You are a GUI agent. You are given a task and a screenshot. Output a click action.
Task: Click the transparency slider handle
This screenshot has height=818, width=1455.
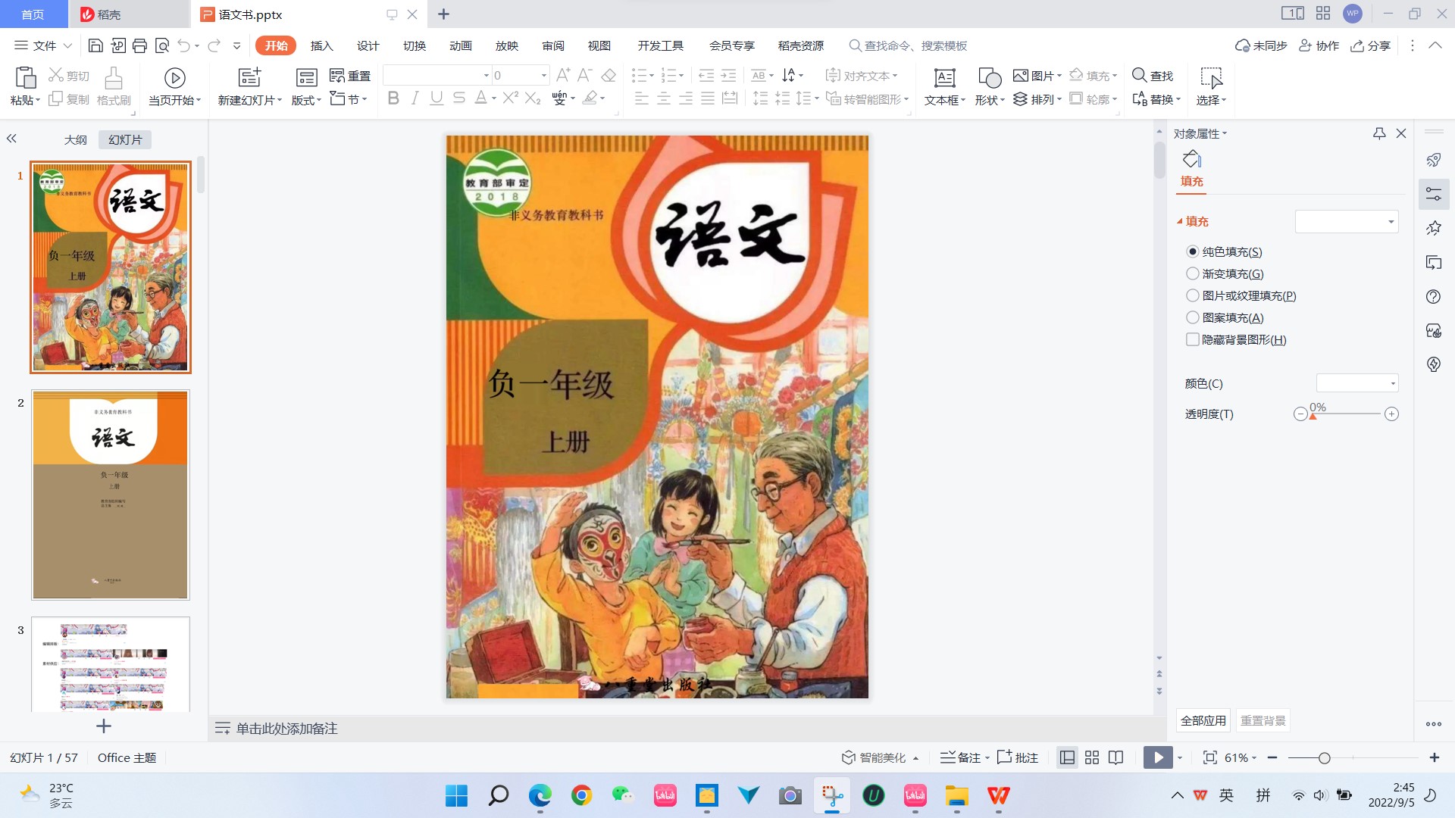point(1313,416)
